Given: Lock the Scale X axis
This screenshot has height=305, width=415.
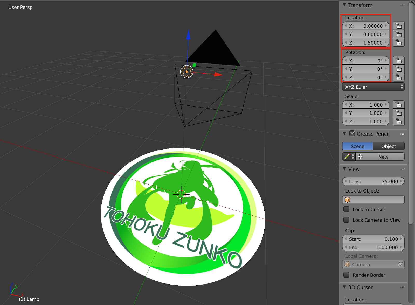Looking at the screenshot, I should coord(399,105).
